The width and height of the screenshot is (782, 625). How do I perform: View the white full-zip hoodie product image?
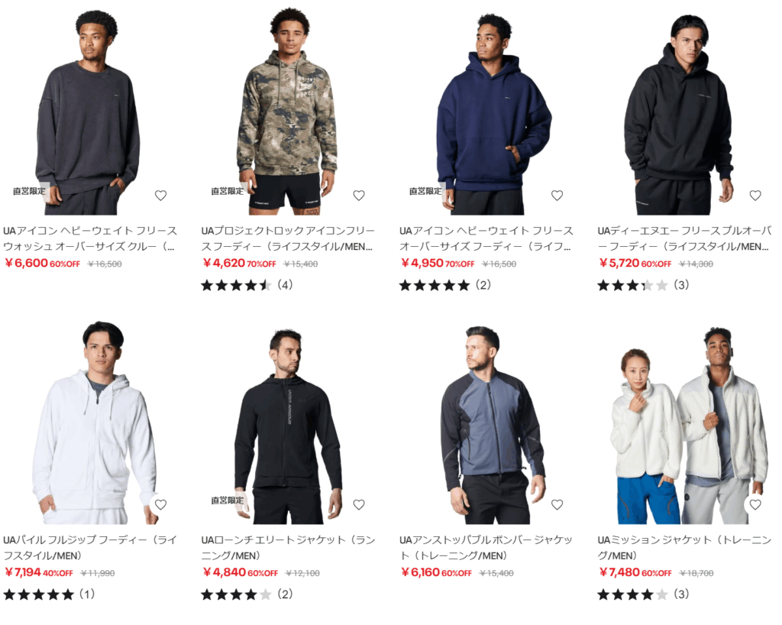(x=89, y=420)
